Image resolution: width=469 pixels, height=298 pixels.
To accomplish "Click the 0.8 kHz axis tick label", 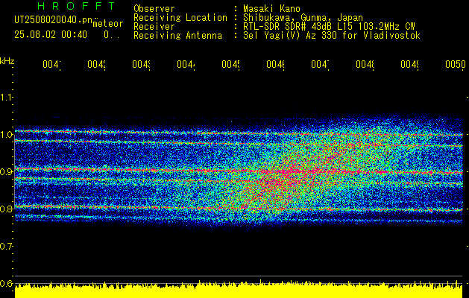I will (7, 209).
